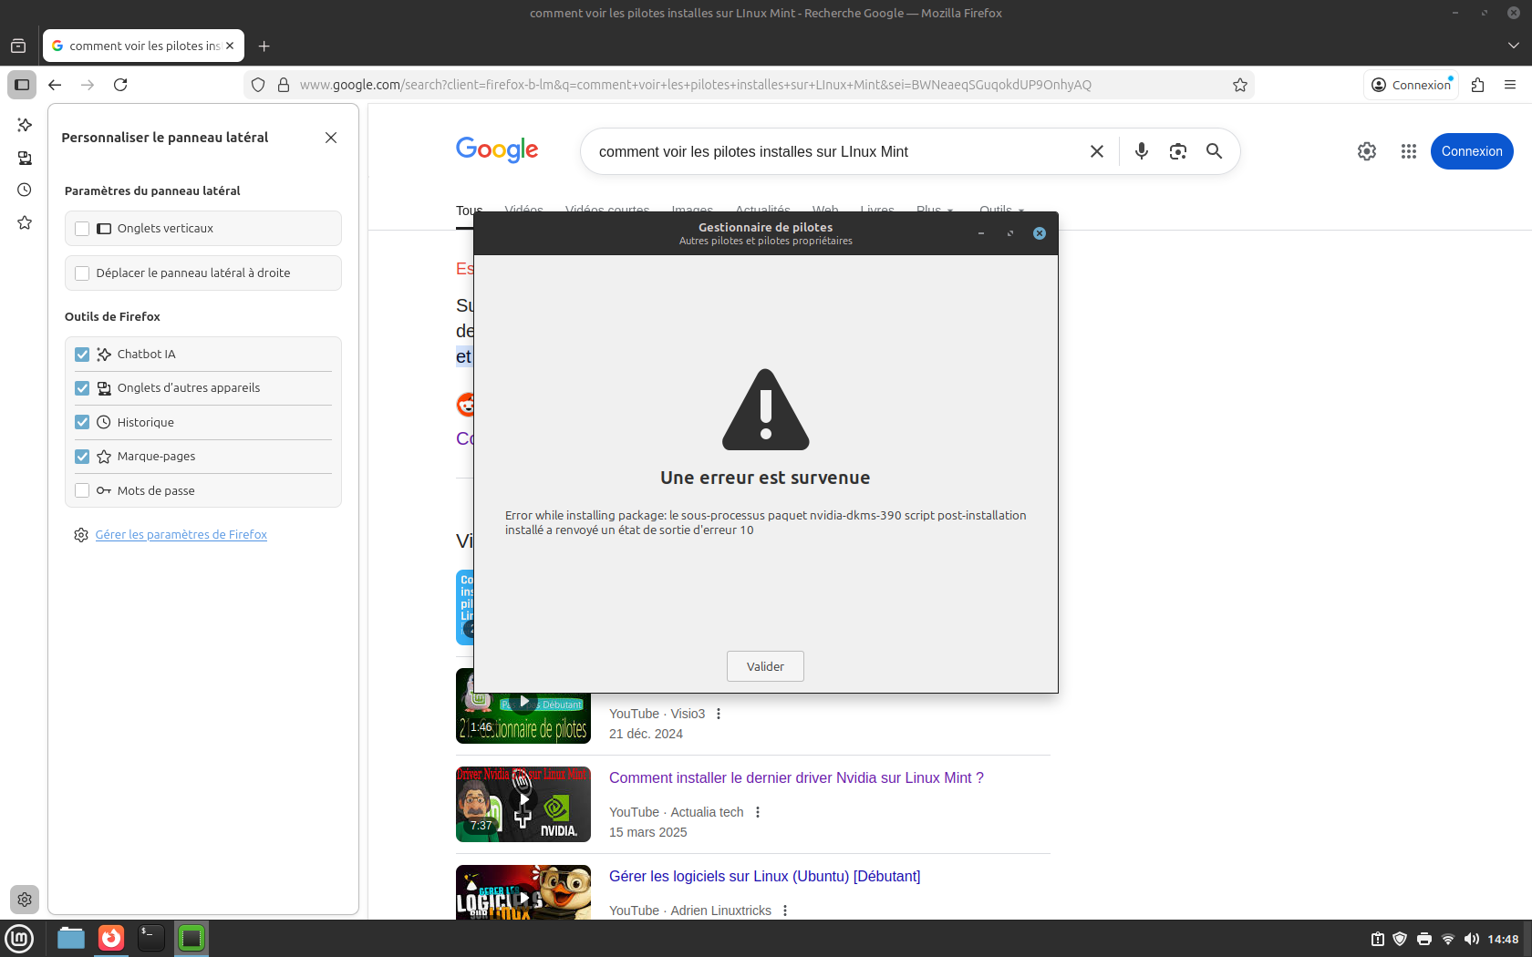Click the Firefox sidebar toggle icon
The image size is (1532, 957).
pyautogui.click(x=22, y=85)
